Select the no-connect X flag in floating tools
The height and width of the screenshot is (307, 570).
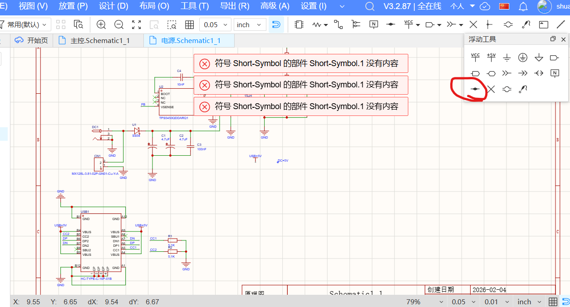click(491, 89)
